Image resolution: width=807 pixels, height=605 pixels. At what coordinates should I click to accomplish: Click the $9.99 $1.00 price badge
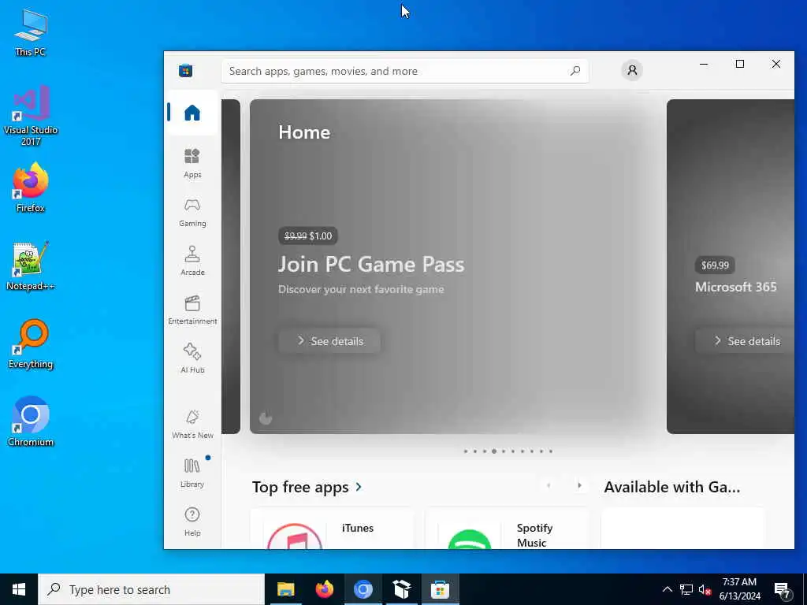click(308, 236)
